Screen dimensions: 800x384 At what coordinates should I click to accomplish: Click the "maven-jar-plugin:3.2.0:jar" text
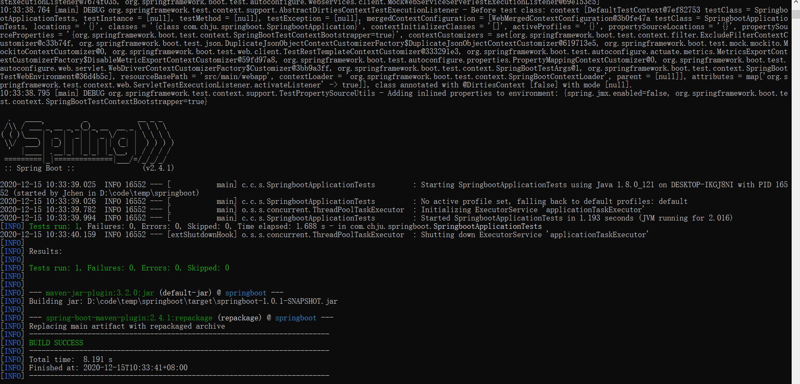(100, 293)
